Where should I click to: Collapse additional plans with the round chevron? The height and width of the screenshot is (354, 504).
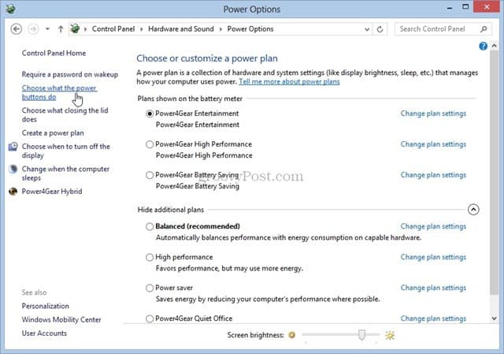pyautogui.click(x=473, y=210)
